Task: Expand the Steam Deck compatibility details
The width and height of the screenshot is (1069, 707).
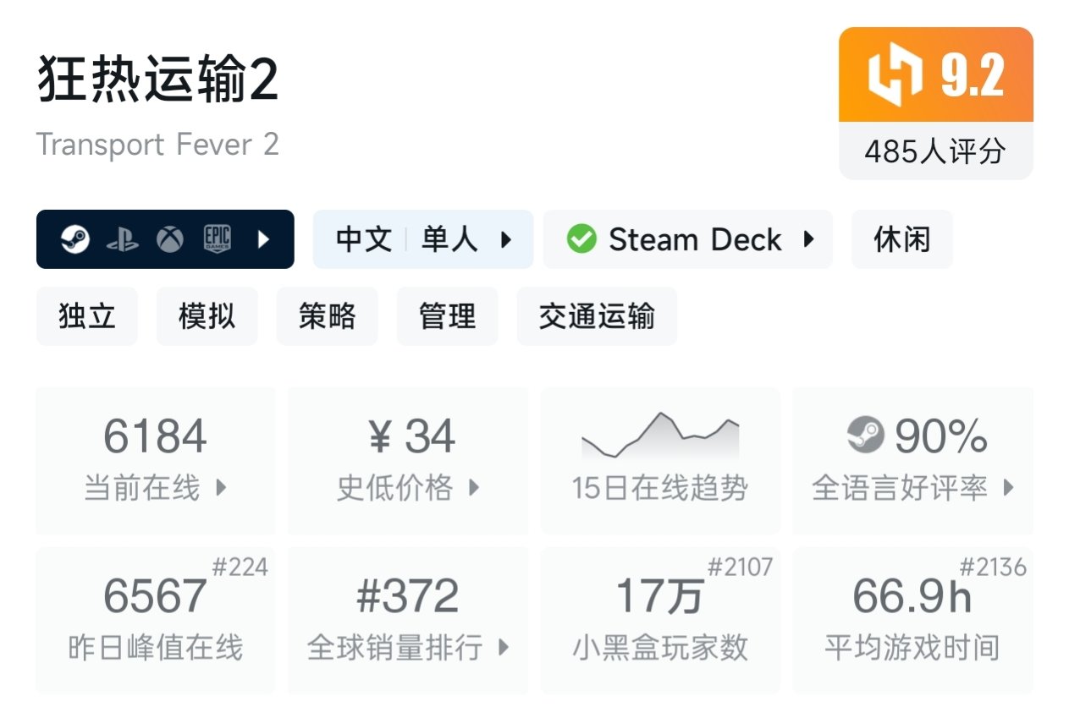Action: [x=809, y=240]
